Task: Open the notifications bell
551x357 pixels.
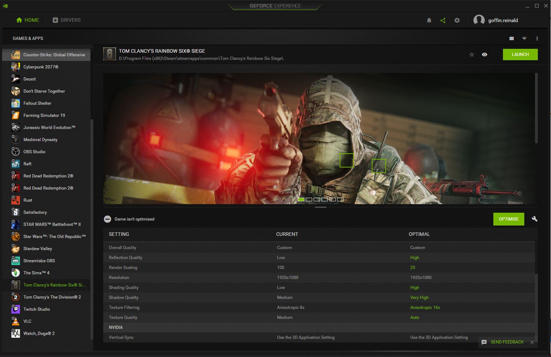Action: (429, 20)
